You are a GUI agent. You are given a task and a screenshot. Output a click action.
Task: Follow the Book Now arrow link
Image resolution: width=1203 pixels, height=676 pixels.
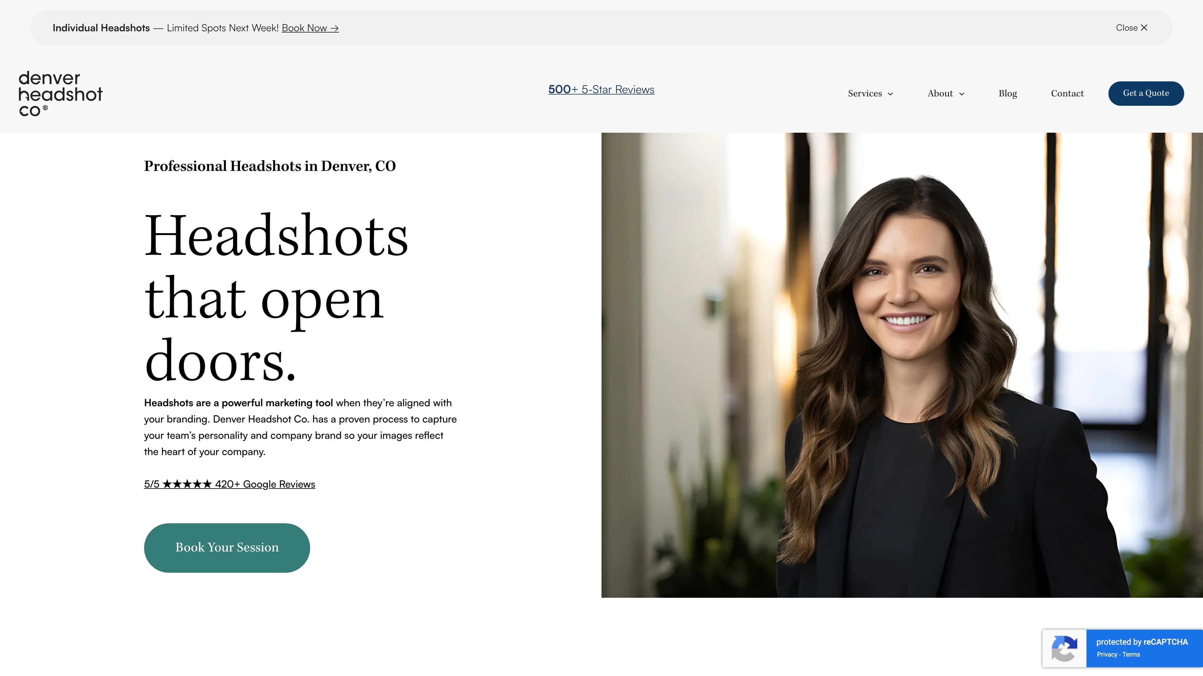tap(310, 28)
